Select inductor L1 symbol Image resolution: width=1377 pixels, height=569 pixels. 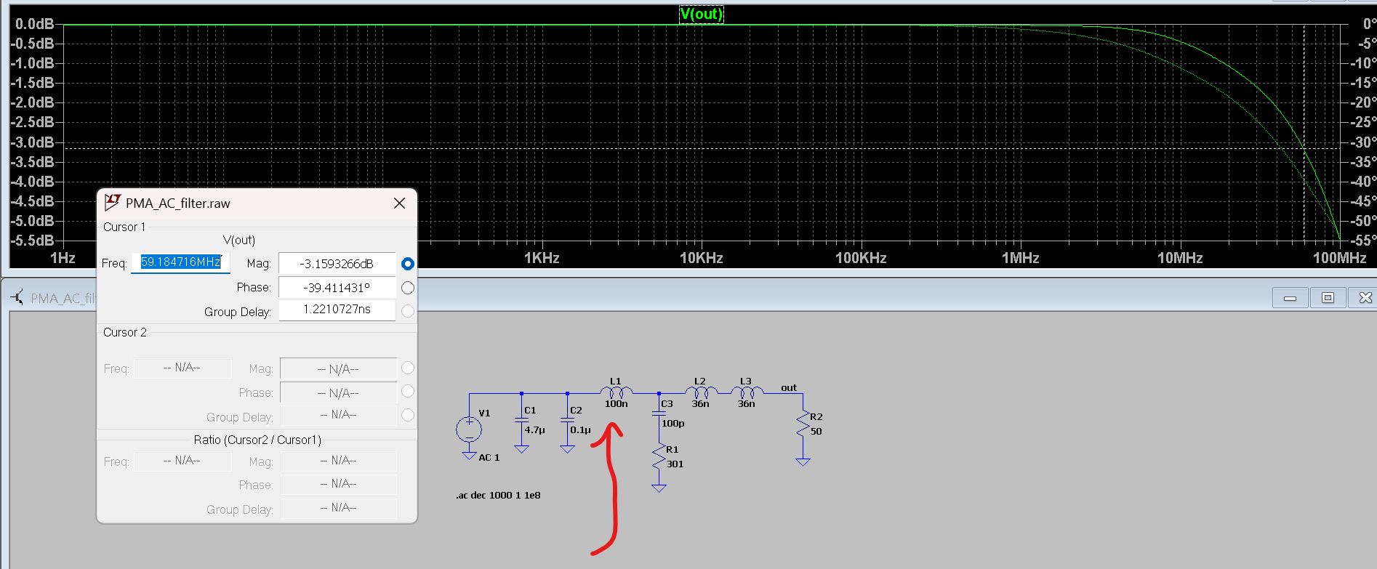click(x=617, y=392)
